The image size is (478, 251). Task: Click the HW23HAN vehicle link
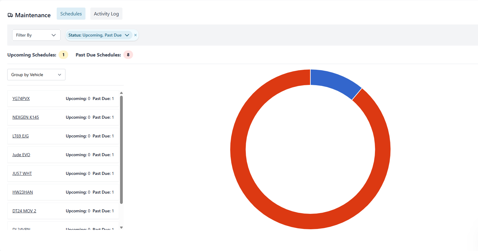(x=23, y=192)
